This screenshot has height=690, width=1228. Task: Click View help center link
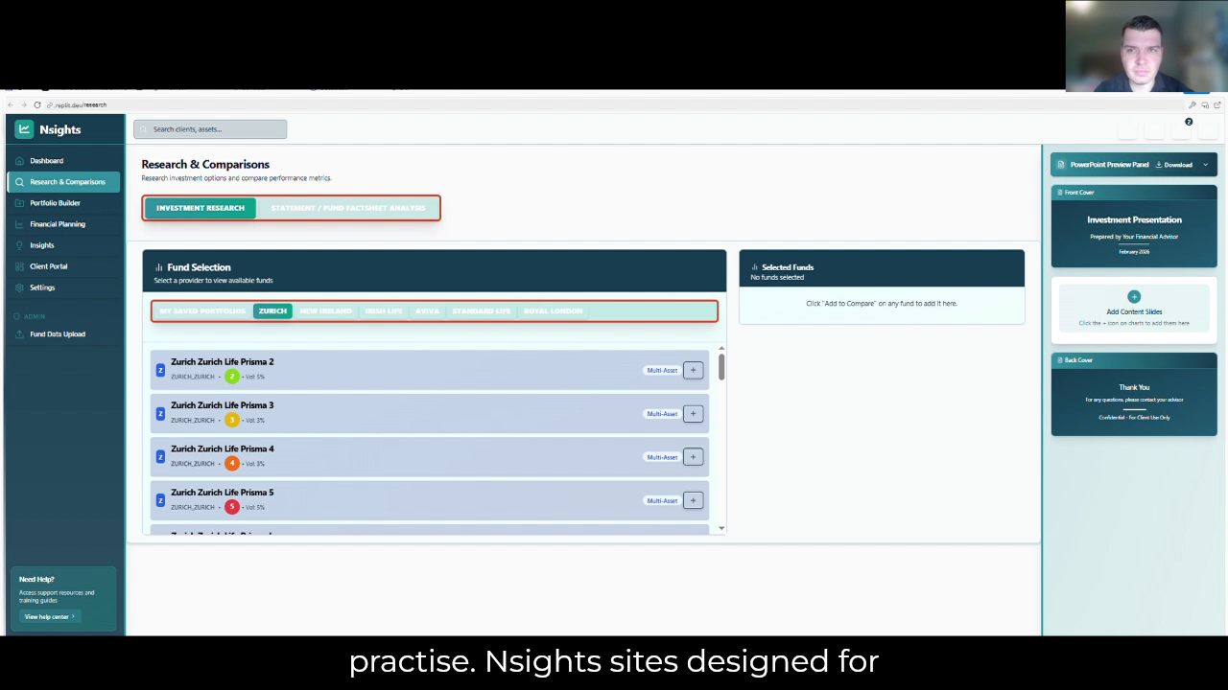click(49, 616)
